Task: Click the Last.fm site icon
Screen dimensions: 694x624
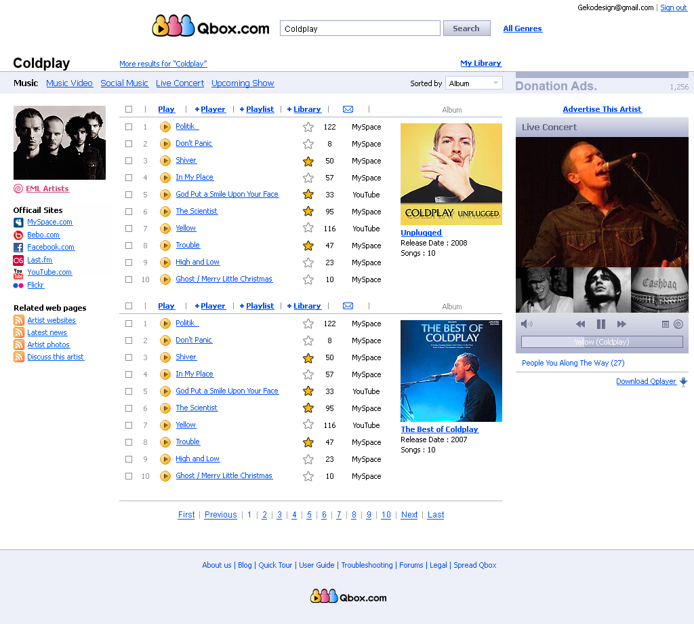Action: [18, 260]
